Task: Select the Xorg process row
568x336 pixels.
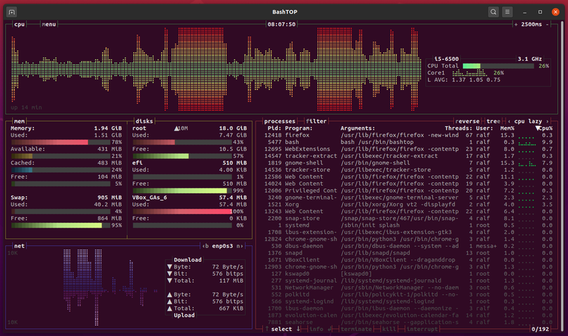Action: coord(408,204)
